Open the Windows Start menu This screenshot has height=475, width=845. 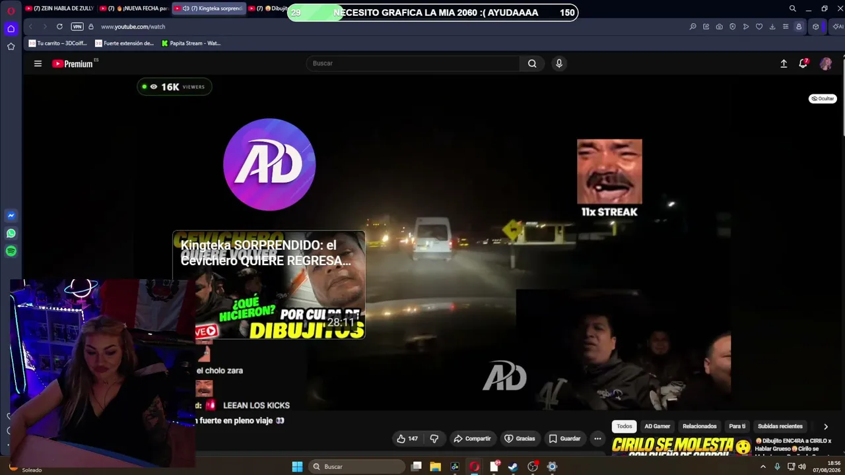297,466
